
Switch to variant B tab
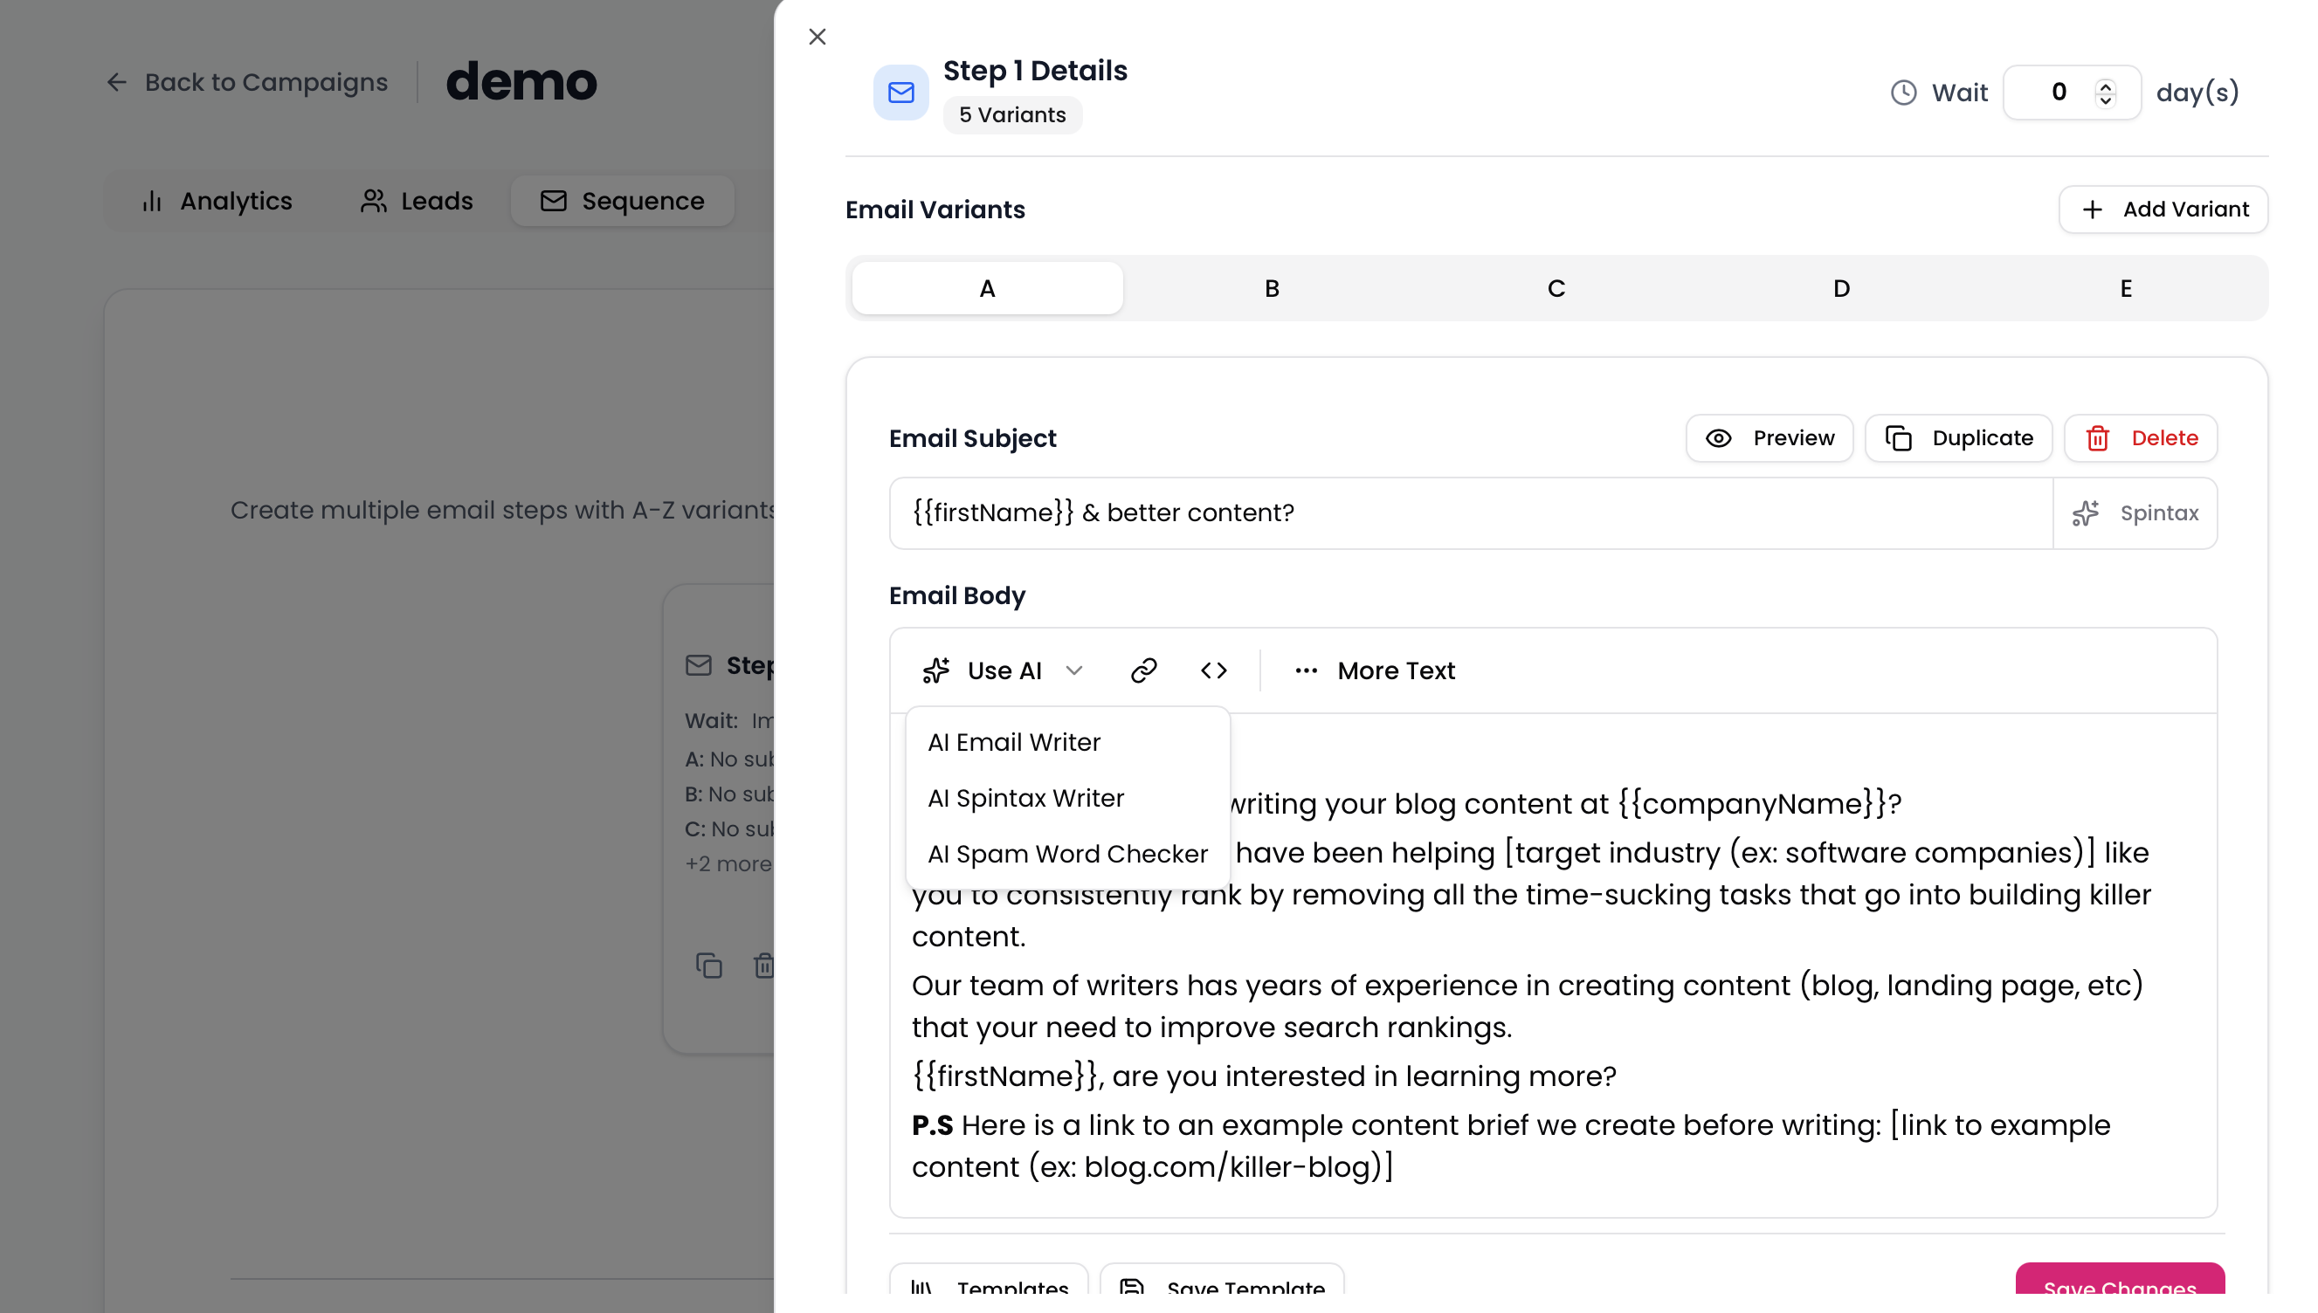(1271, 288)
